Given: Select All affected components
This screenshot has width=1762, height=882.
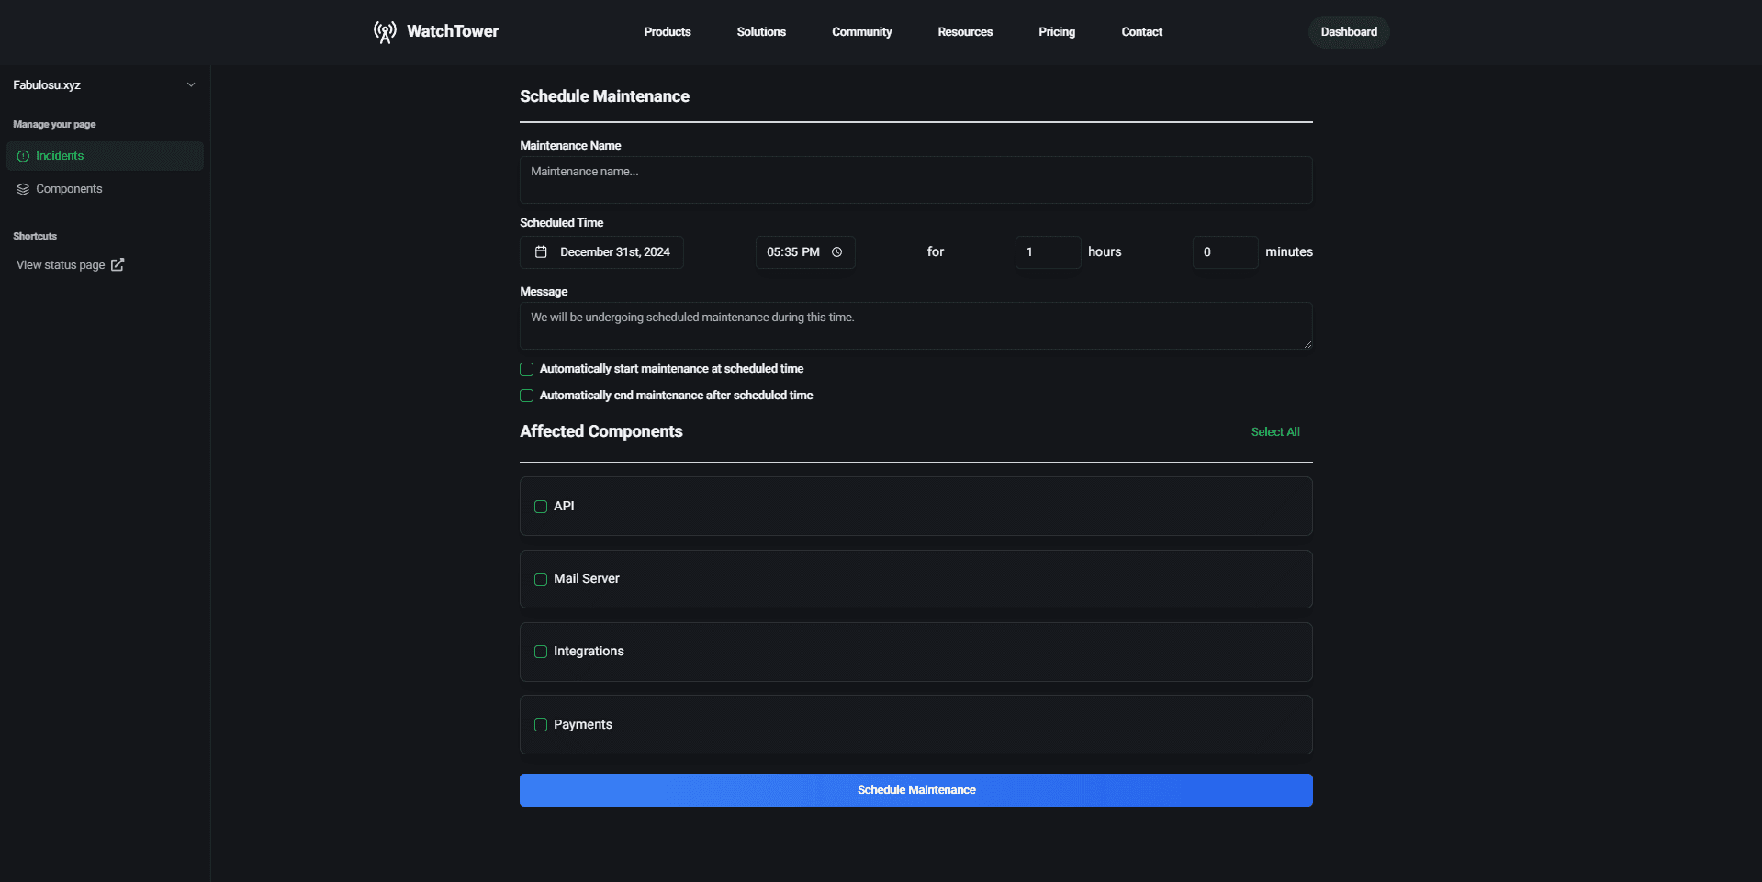Looking at the screenshot, I should click(1275, 431).
